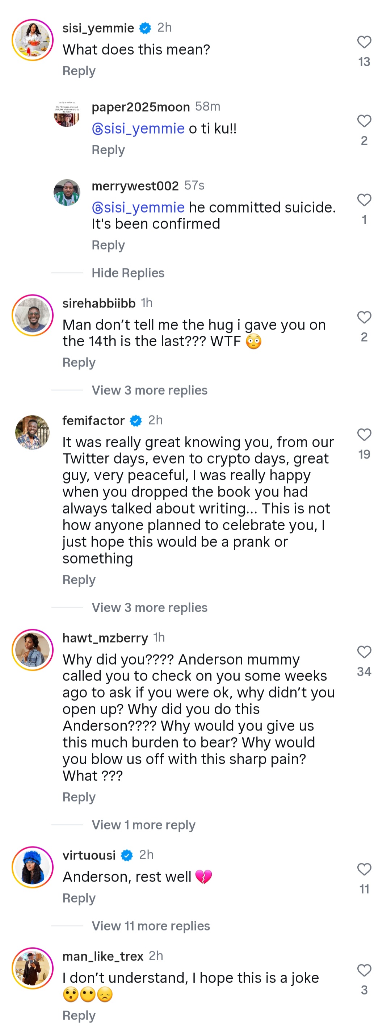This screenshot has width=391, height=1033.
Task: Reply to merrywest002's comment
Action: (x=108, y=246)
